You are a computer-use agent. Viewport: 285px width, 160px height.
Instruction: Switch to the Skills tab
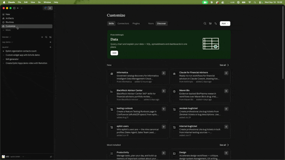point(111,23)
